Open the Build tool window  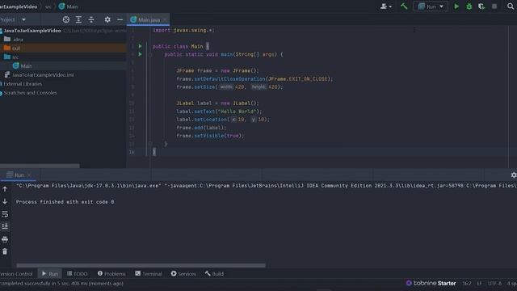[214, 274]
